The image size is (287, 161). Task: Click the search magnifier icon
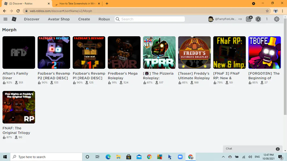[118, 19]
